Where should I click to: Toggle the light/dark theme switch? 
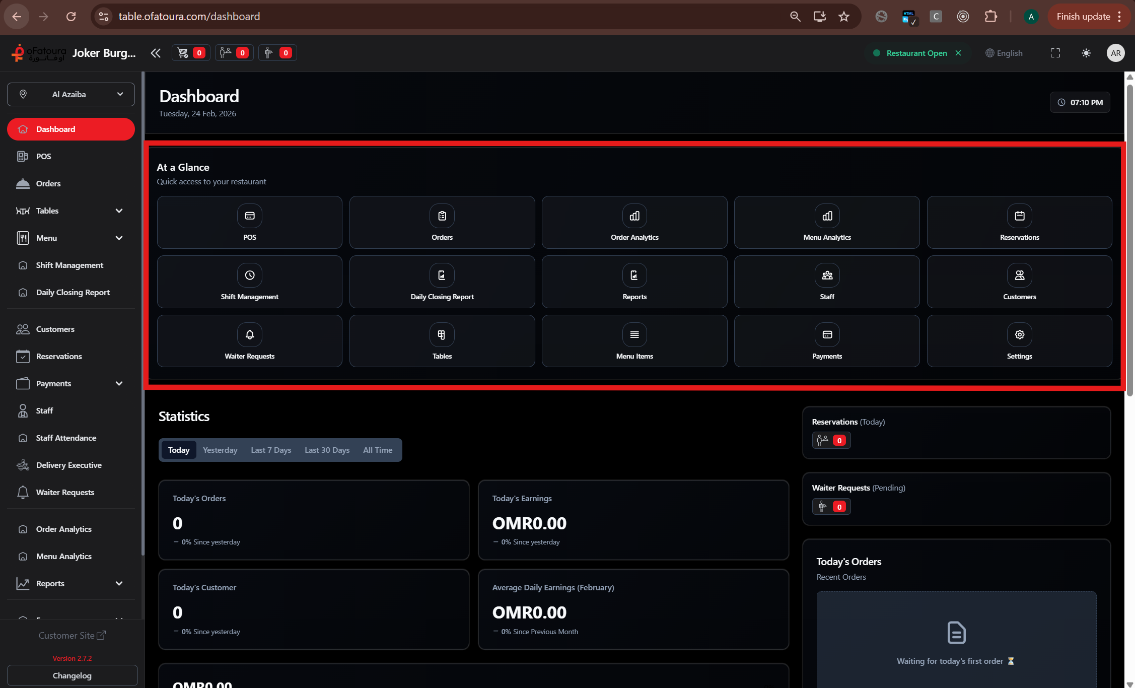1086,52
